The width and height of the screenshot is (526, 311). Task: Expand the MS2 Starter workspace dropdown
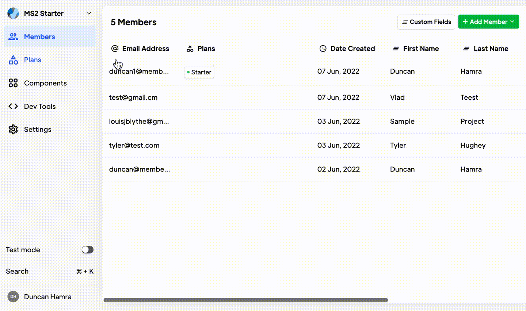(x=89, y=13)
